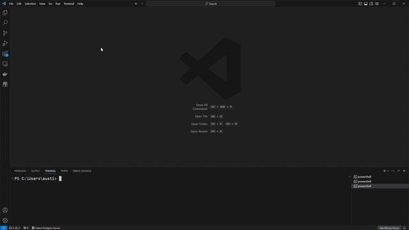Open the Edit menu

coord(19,4)
